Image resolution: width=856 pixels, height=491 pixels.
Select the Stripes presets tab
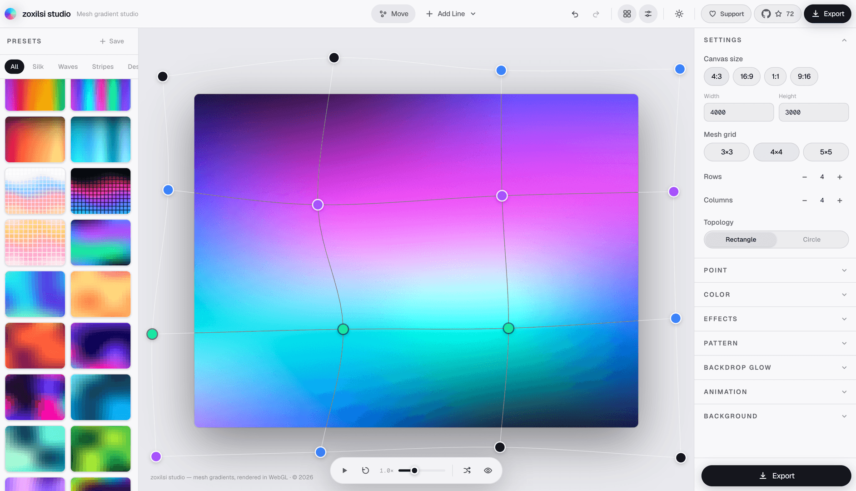click(103, 67)
